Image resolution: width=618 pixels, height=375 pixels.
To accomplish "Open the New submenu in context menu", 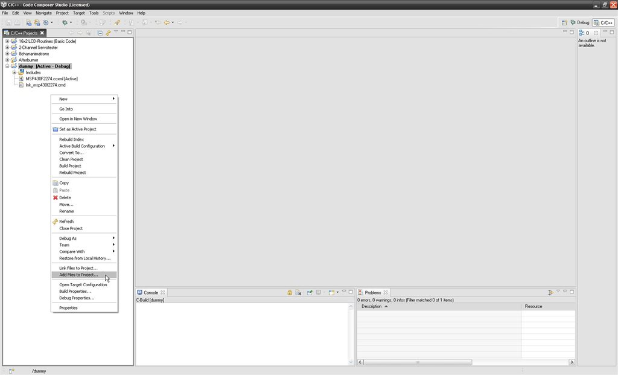I will 84,99.
